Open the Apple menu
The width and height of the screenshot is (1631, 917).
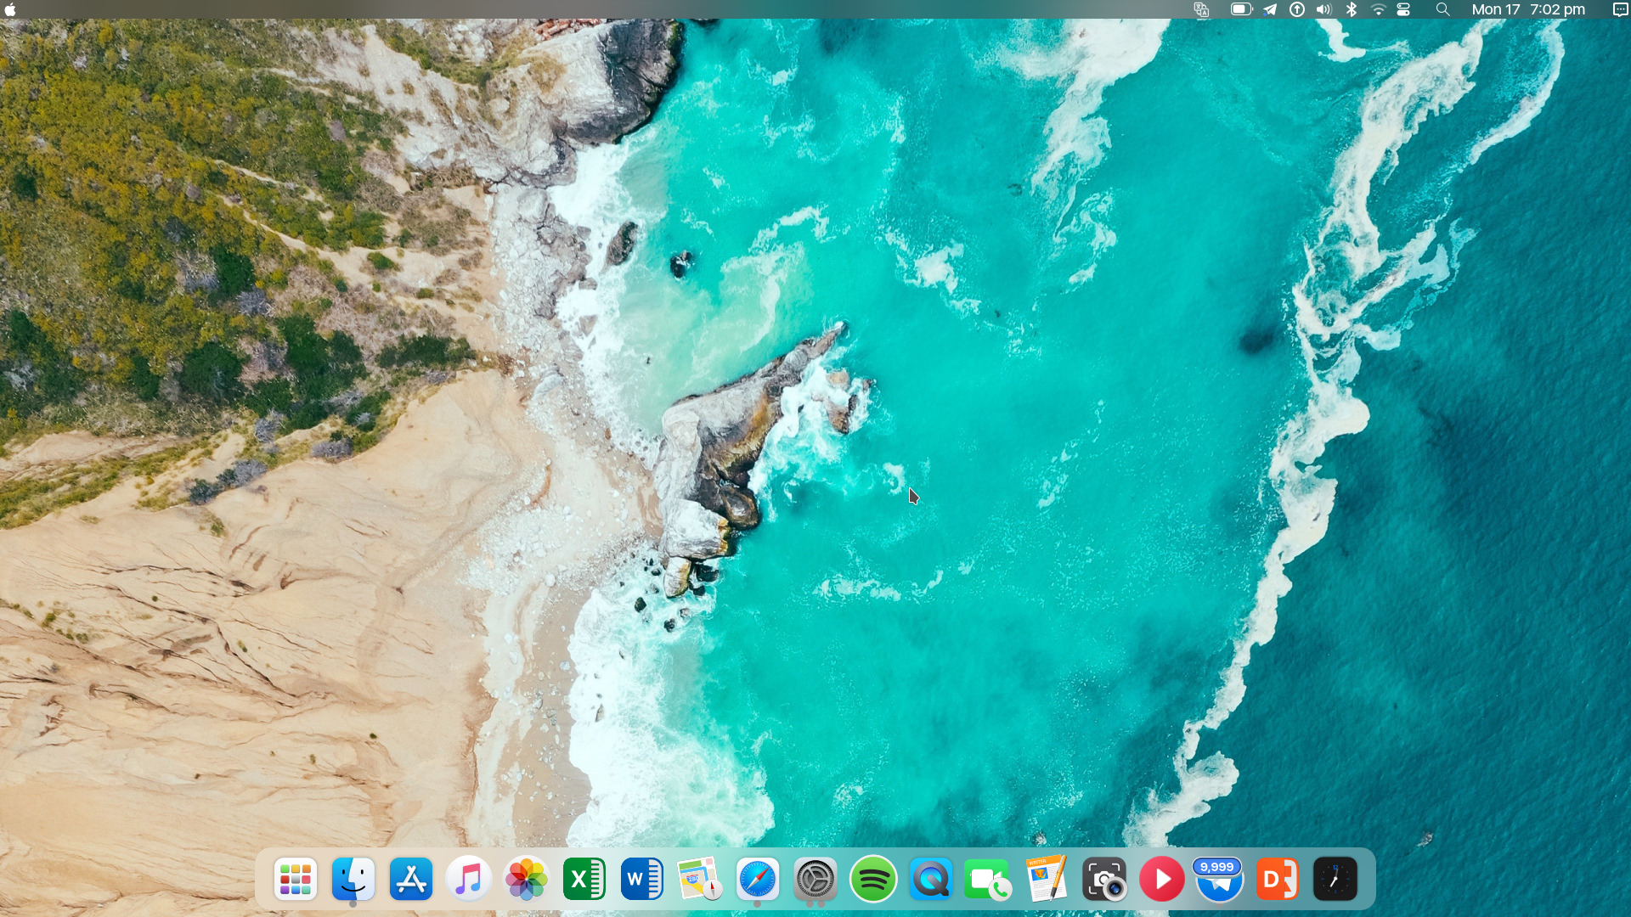pyautogui.click(x=10, y=9)
